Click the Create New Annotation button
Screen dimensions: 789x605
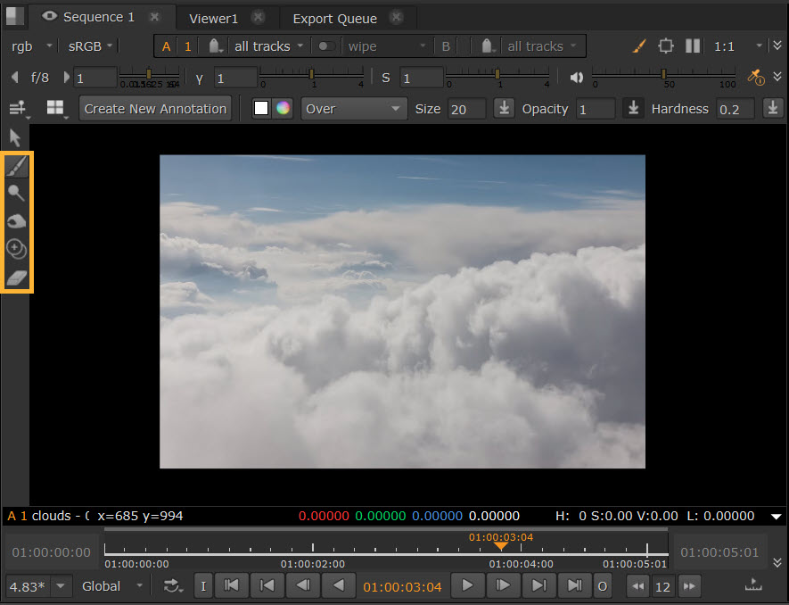[155, 109]
